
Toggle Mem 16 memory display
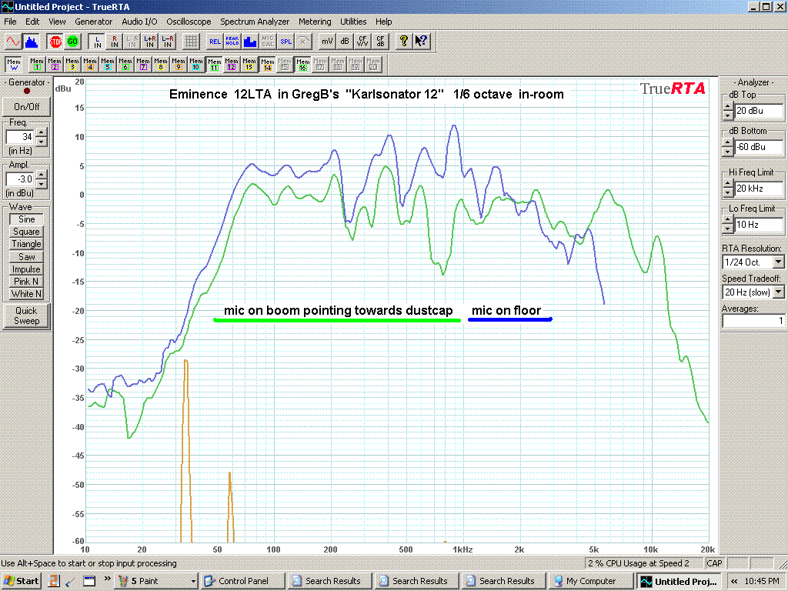[302, 65]
